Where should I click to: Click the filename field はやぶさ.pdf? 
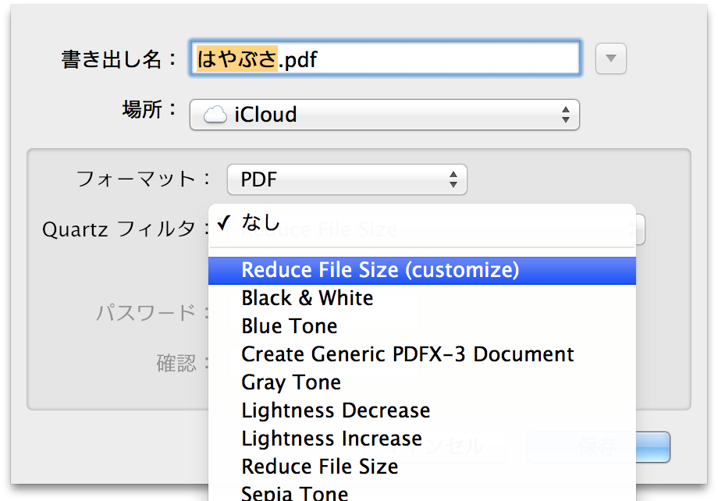tap(385, 59)
